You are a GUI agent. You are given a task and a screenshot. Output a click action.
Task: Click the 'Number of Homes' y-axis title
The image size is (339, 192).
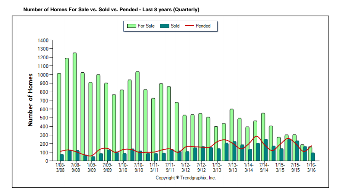click(x=31, y=100)
